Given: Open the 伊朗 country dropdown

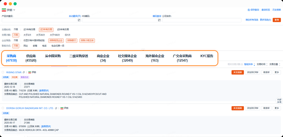Looking at the screenshot, I should coord(9,10).
